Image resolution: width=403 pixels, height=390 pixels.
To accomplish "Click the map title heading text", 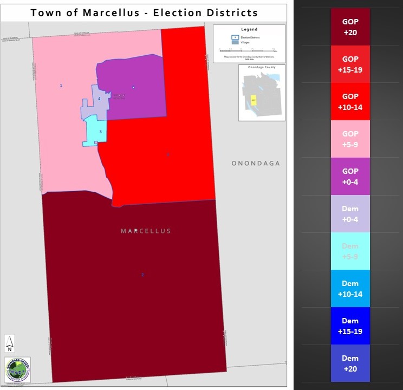I will pyautogui.click(x=144, y=12).
